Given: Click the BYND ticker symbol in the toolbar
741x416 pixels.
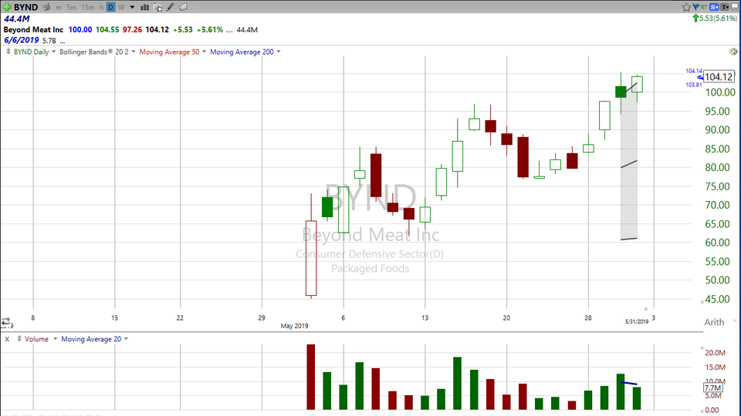Looking at the screenshot, I should coord(25,7).
